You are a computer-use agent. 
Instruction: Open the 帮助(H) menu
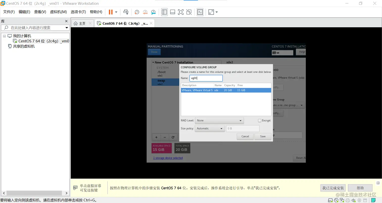(x=96, y=12)
